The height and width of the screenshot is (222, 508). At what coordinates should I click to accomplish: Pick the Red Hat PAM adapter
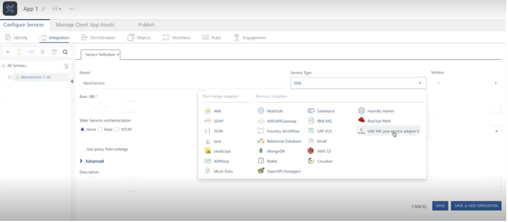click(374, 121)
